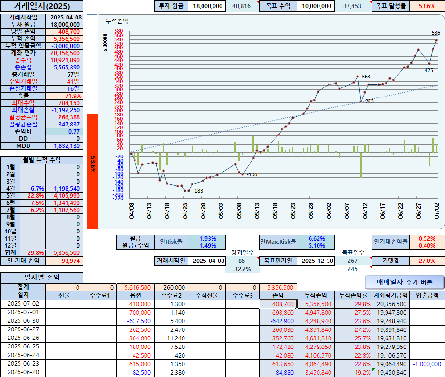Select the 일자별 손익 section header

[x=42, y=278]
